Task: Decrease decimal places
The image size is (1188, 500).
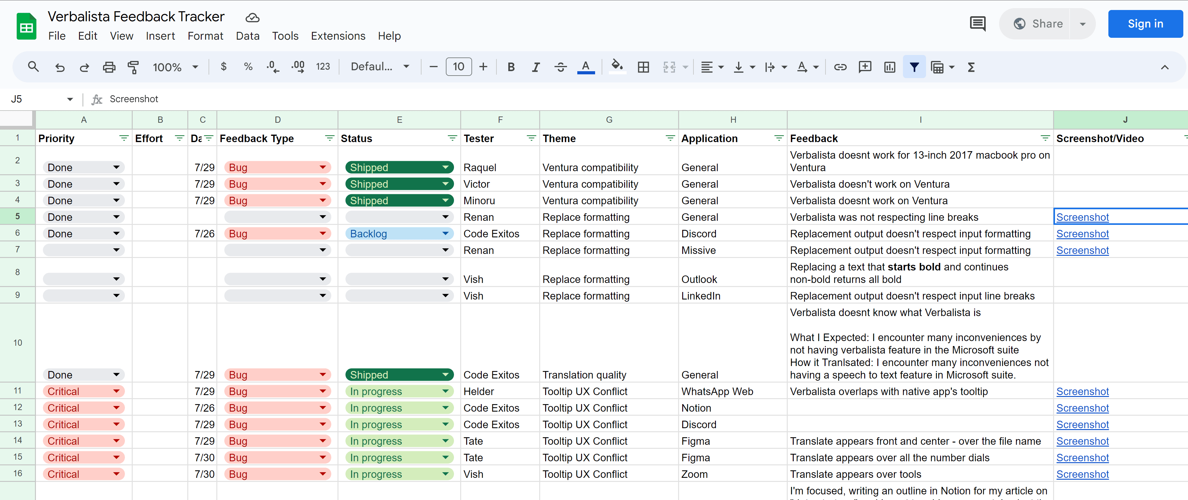Action: (273, 67)
